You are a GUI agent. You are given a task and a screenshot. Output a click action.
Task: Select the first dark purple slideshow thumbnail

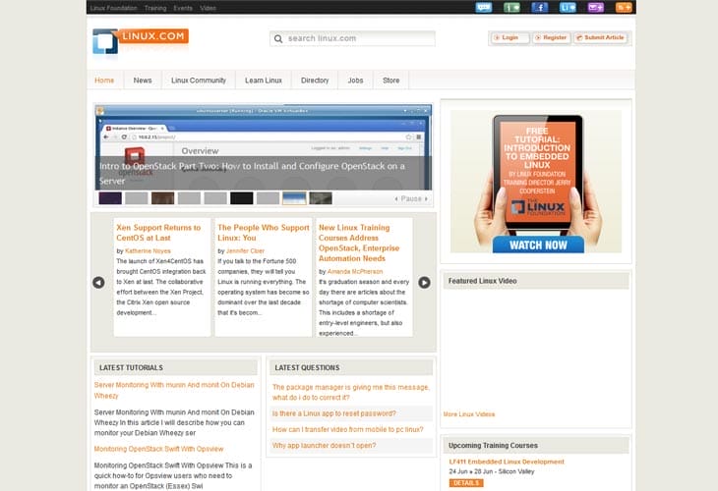coord(110,198)
